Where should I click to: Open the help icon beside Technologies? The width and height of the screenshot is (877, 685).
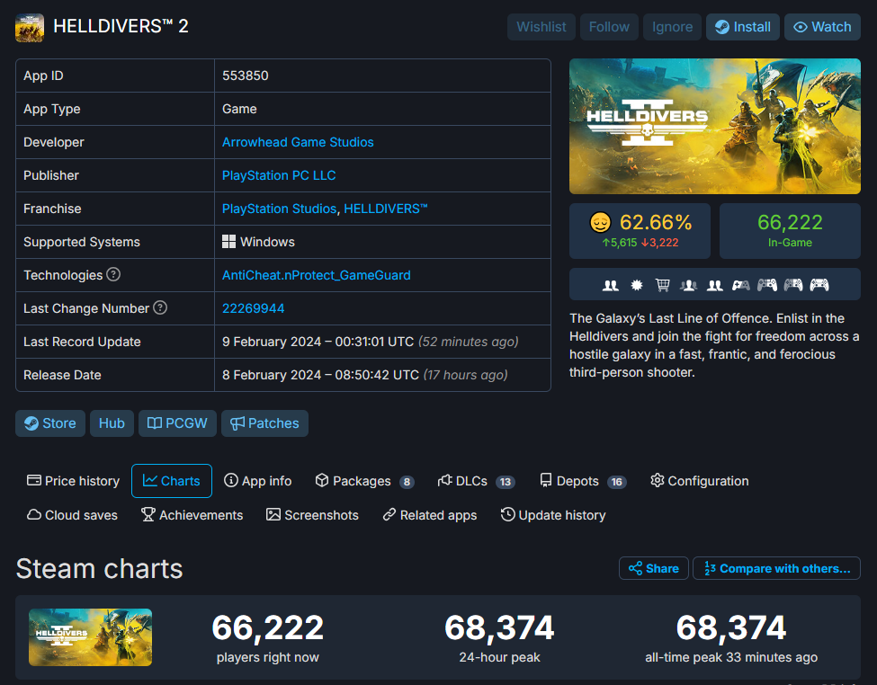pos(113,274)
